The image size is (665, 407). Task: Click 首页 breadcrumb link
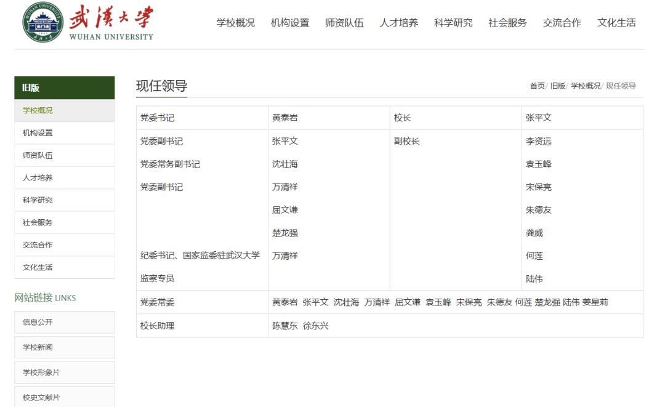[x=537, y=86]
